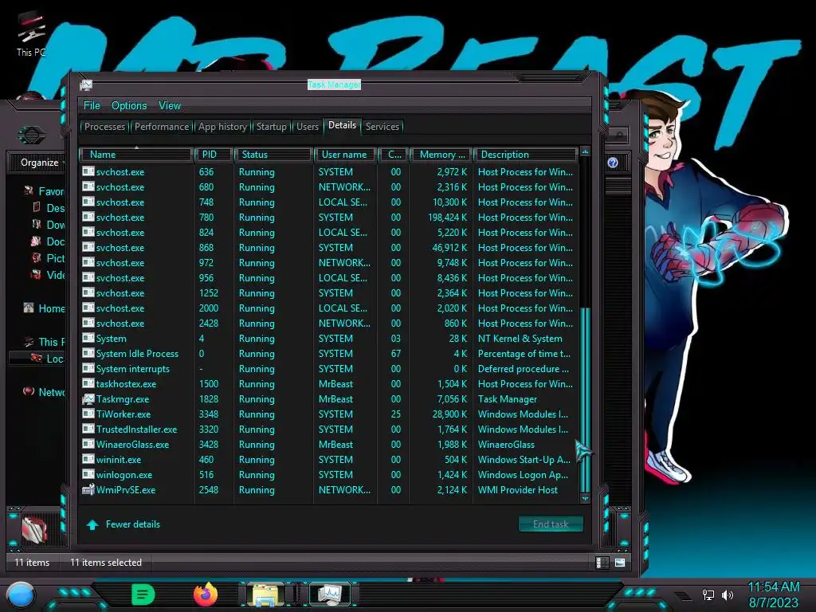
Task: Click the Start orb button
Action: click(21, 595)
